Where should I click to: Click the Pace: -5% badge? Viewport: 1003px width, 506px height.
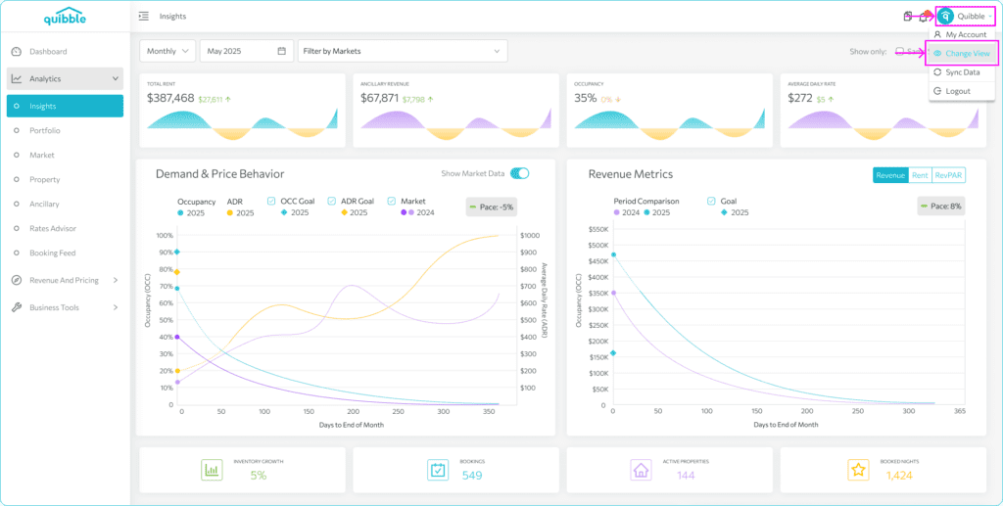point(491,207)
